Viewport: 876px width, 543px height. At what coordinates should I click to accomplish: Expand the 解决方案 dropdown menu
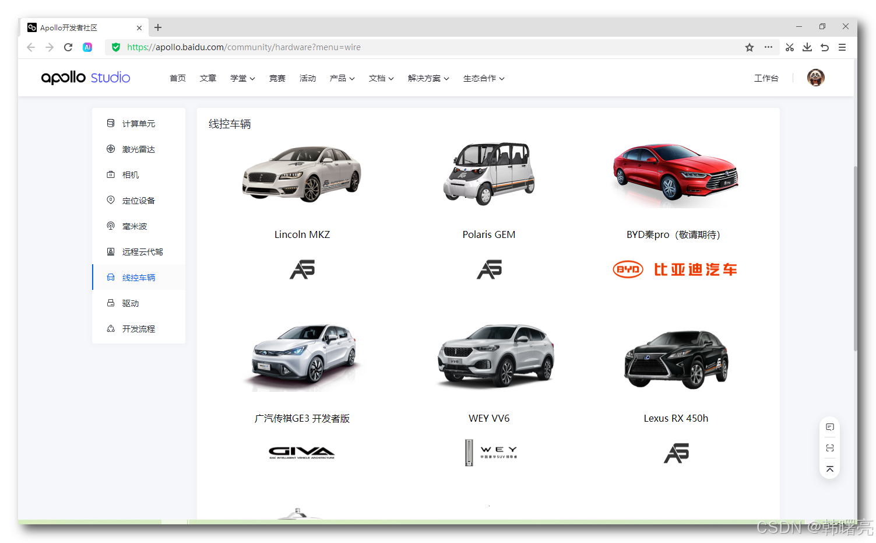[428, 78]
